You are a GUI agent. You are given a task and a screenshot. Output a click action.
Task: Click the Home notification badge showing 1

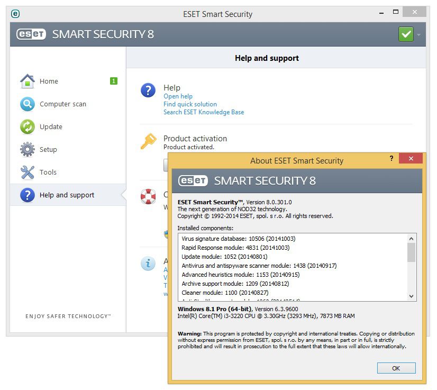click(x=113, y=81)
